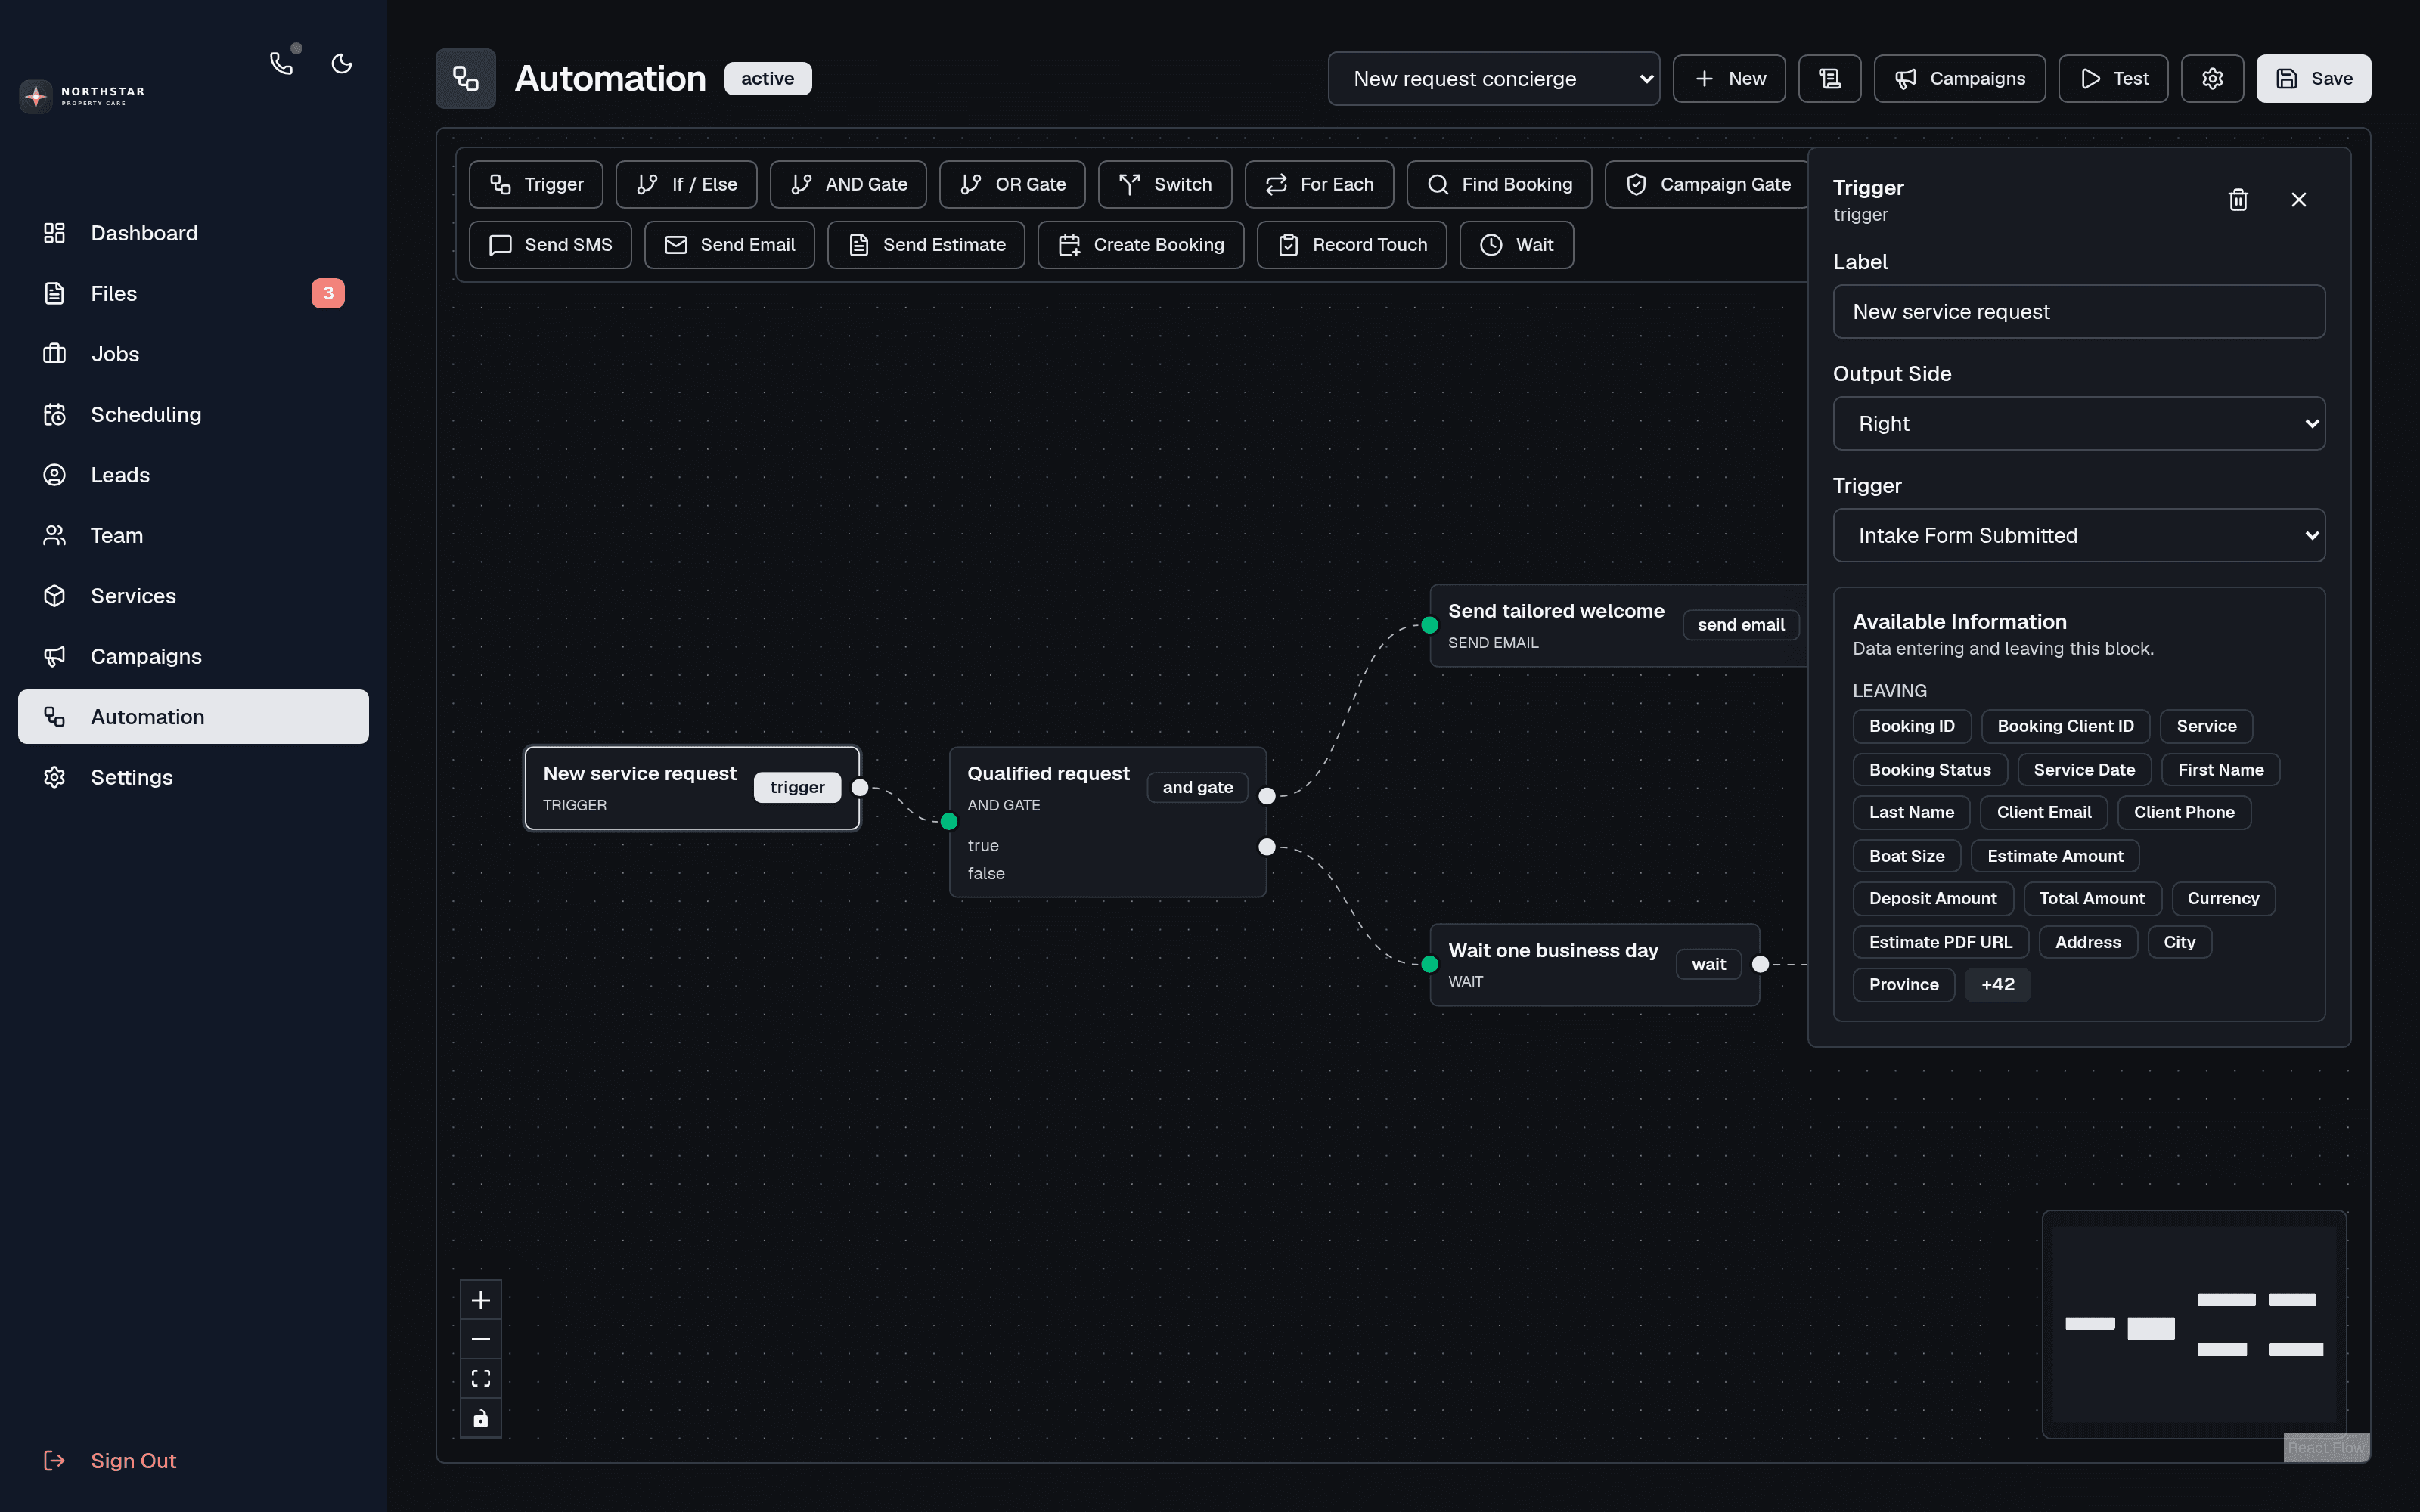Click the Label input field
The width and height of the screenshot is (2420, 1512).
[x=2078, y=312]
